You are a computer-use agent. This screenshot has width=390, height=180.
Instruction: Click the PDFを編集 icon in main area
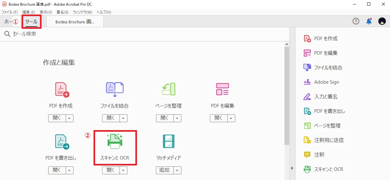222,89
